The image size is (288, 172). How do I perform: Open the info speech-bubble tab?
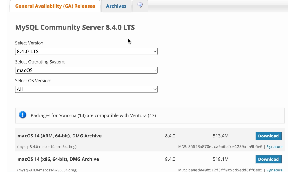(140, 5)
